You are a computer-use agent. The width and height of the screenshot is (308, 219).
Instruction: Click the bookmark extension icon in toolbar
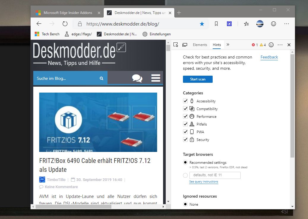pos(216,24)
